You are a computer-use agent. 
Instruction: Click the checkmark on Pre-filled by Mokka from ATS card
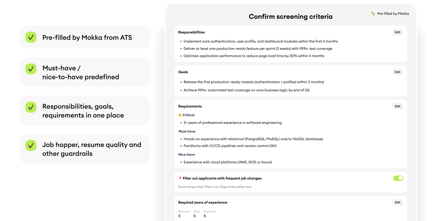tap(31, 37)
